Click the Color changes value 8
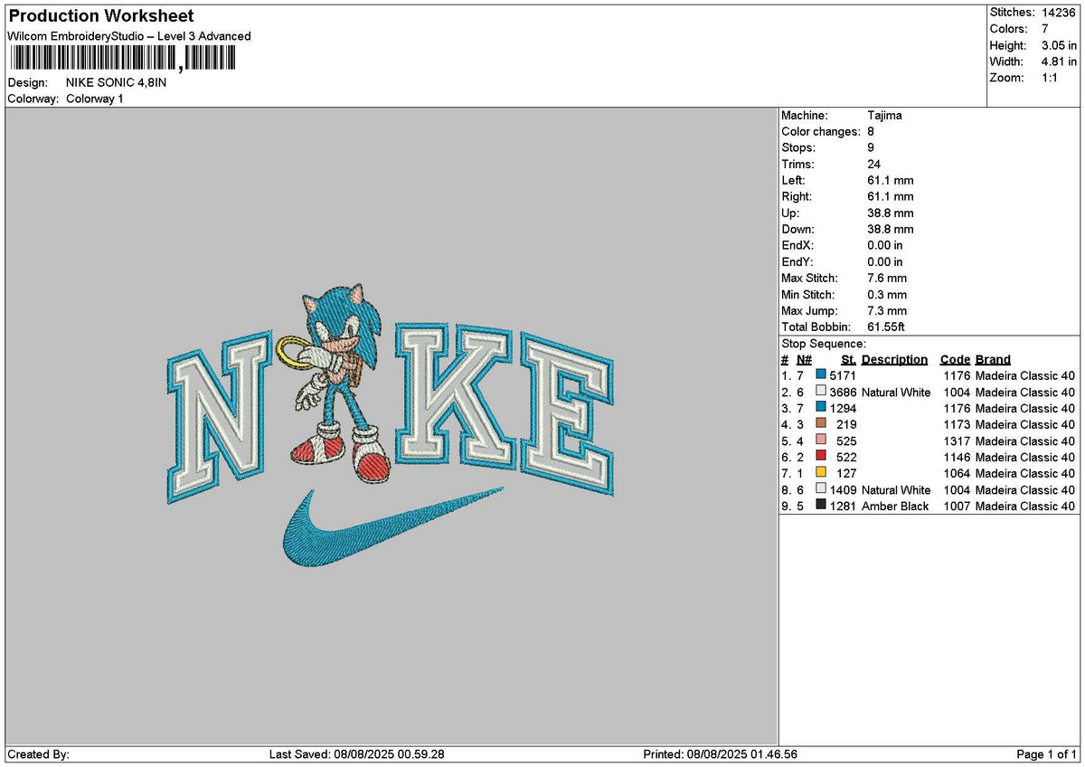The height and width of the screenshot is (767, 1085). (871, 131)
